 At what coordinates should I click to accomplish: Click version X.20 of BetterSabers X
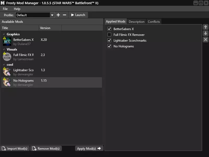click(44, 40)
